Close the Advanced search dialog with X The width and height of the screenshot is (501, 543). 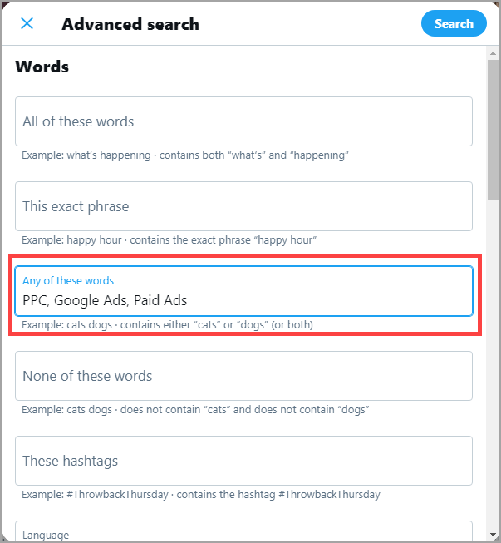point(27,23)
